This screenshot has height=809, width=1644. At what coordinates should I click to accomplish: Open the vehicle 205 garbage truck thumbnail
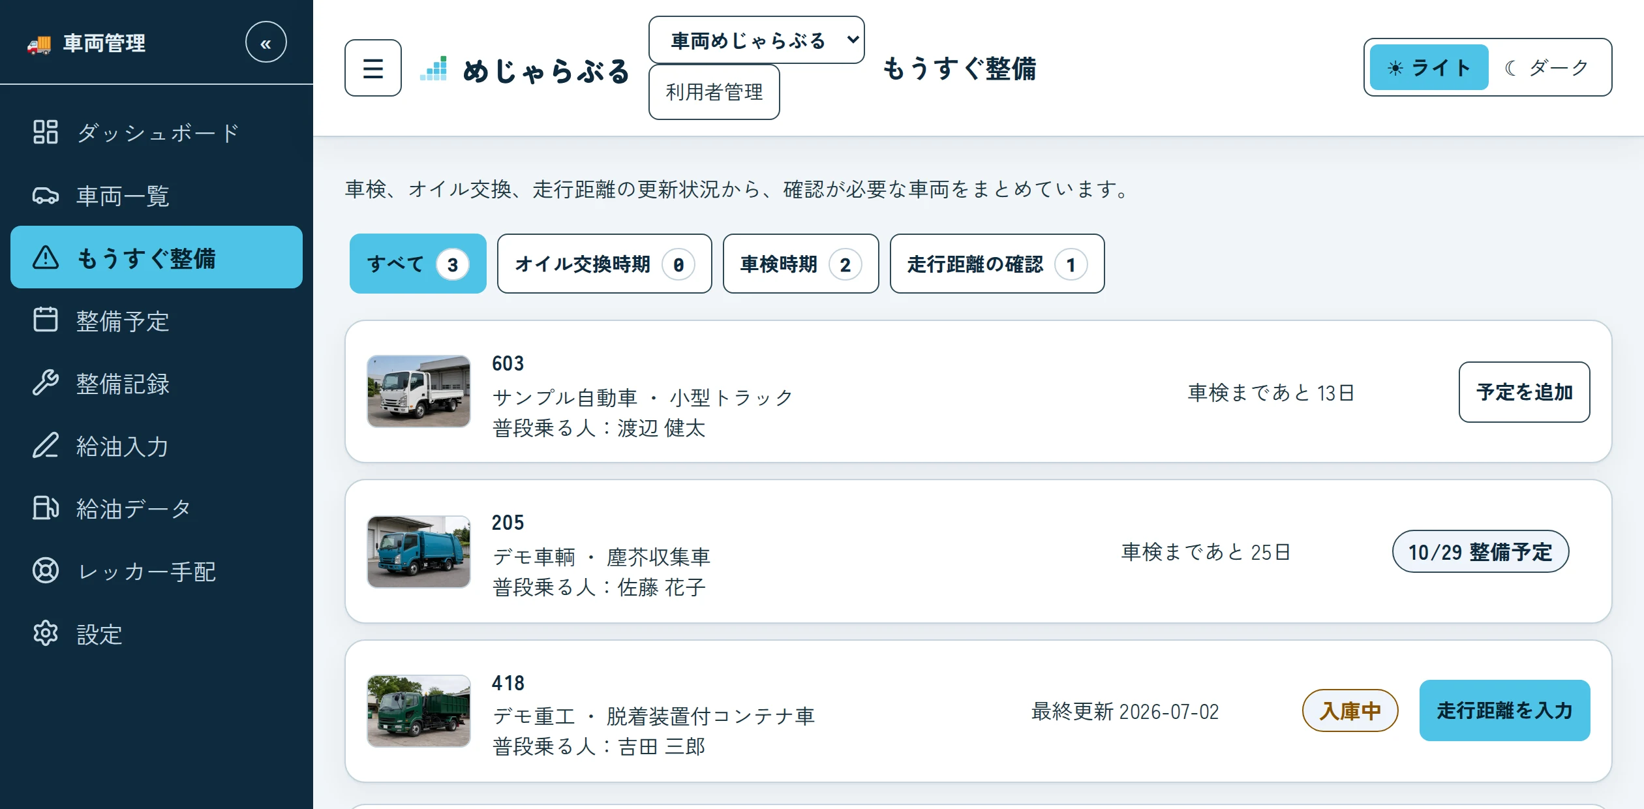pos(419,552)
